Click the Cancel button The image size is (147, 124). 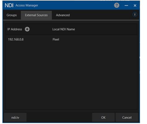(127, 118)
